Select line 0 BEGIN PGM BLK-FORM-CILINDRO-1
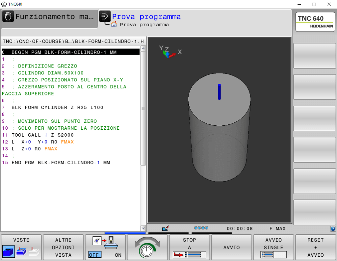The height and width of the screenshot is (261, 337). [71, 52]
